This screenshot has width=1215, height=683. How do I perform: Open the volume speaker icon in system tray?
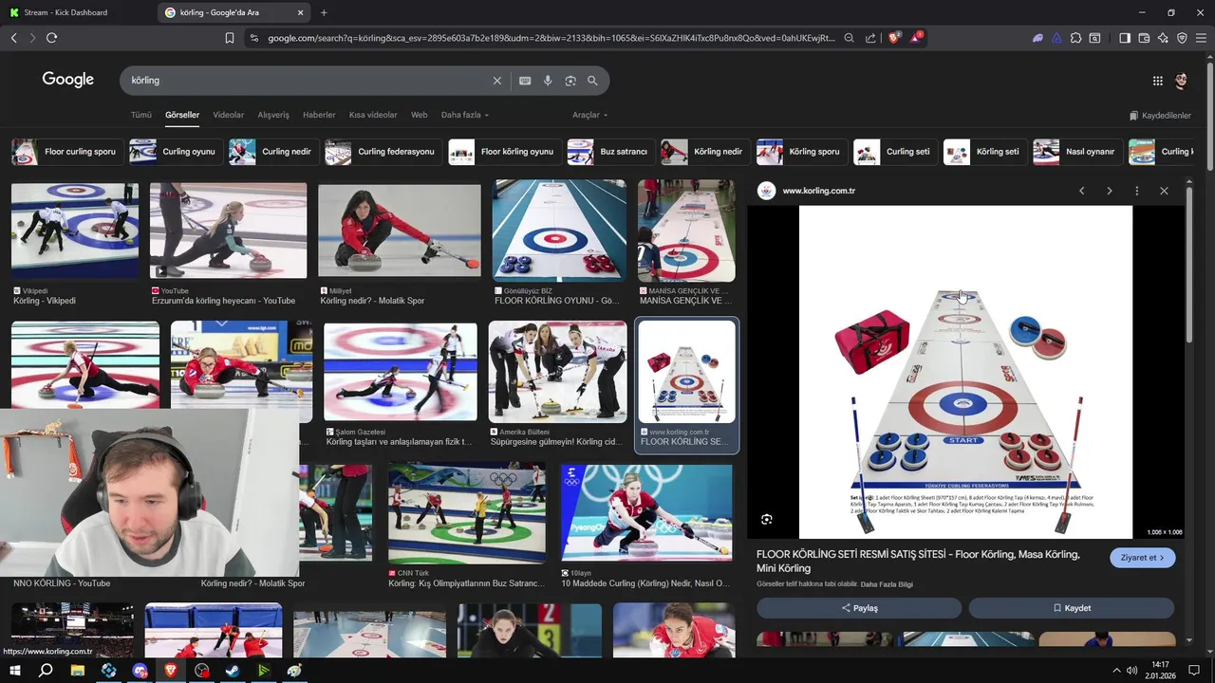(x=1131, y=671)
